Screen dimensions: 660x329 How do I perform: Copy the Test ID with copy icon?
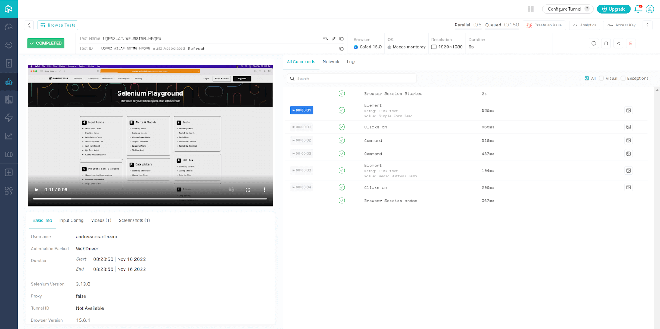[x=342, y=49]
